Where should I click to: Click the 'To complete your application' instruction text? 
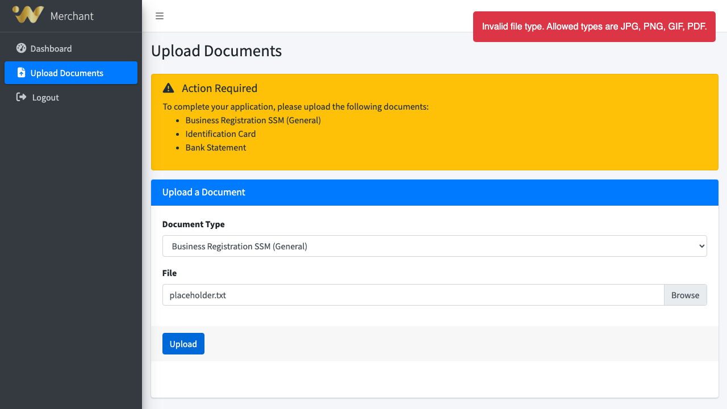tap(296, 107)
